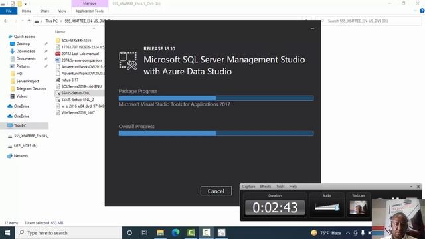425x239 pixels.
Task: Launch Microsoft Edge from taskbar
Action: pyautogui.click(x=175, y=233)
